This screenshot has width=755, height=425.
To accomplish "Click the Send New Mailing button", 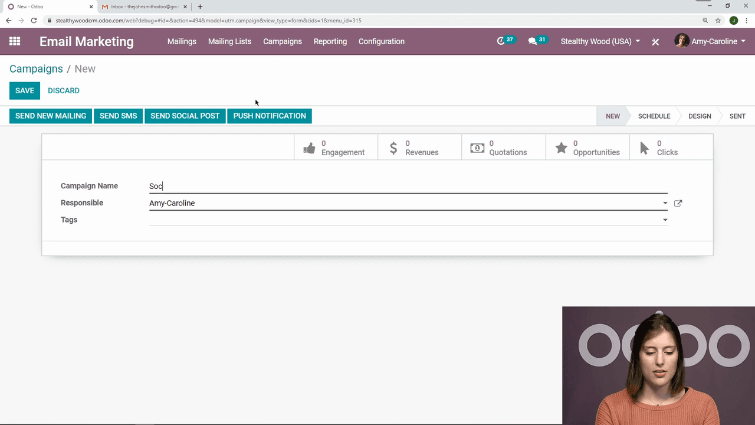I will click(x=51, y=116).
